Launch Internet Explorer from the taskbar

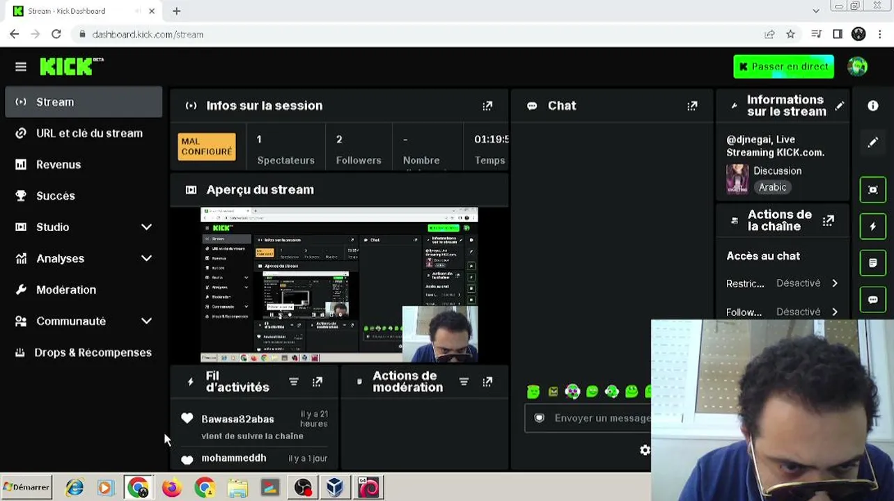pos(74,488)
